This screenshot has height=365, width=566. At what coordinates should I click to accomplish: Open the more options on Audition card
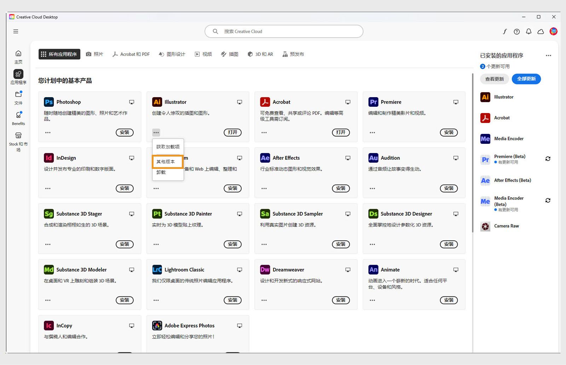(x=372, y=188)
